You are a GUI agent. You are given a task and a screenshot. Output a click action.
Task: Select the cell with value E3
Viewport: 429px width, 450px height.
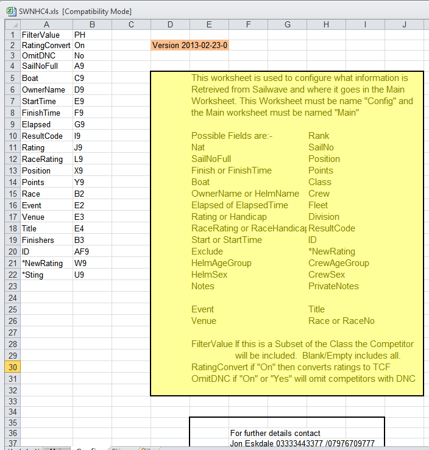click(x=92, y=217)
